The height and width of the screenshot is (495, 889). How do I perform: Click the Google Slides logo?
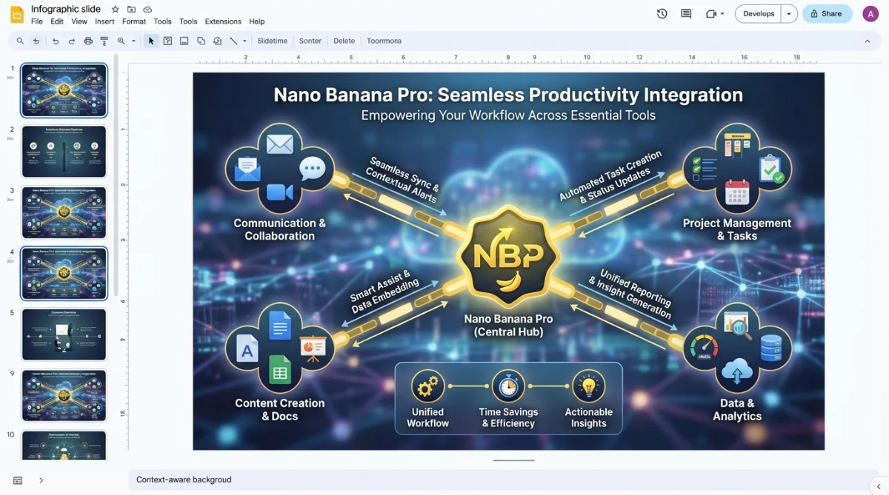[x=16, y=15]
